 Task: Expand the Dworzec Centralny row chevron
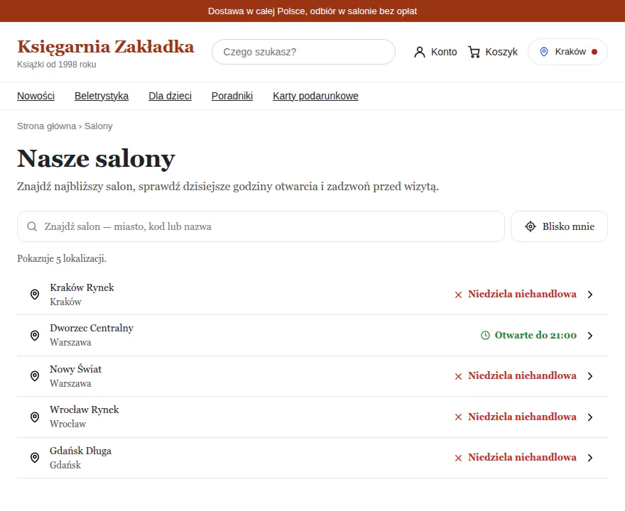(x=590, y=336)
